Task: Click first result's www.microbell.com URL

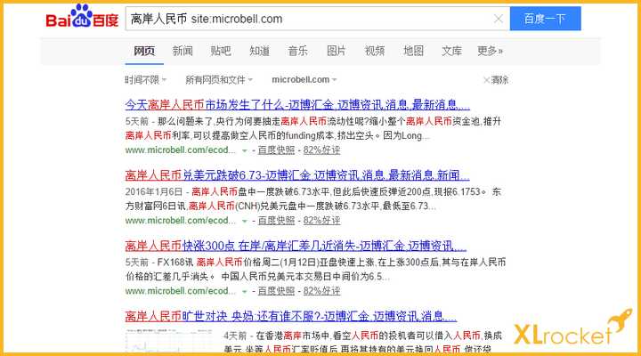Action: click(180, 150)
